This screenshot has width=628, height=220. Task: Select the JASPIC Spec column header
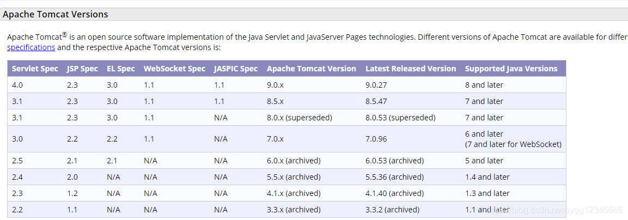click(x=236, y=69)
